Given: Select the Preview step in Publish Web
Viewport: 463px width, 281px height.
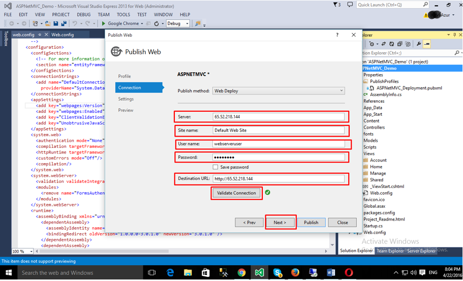Looking at the screenshot, I should click(126, 110).
